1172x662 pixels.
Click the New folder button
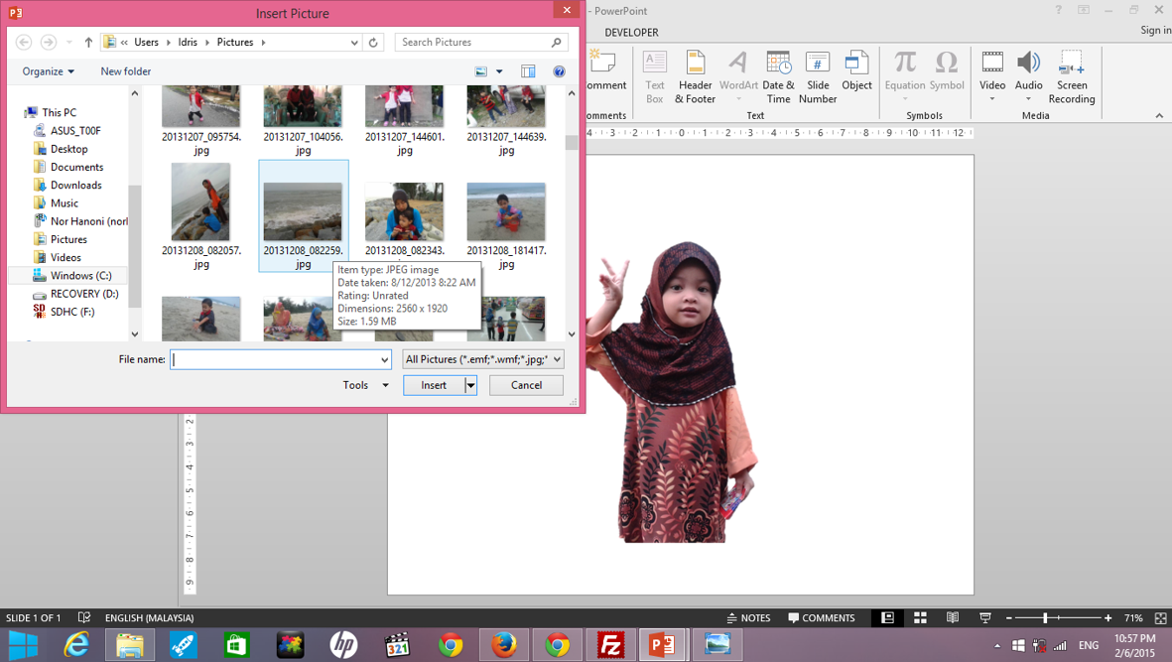(125, 71)
